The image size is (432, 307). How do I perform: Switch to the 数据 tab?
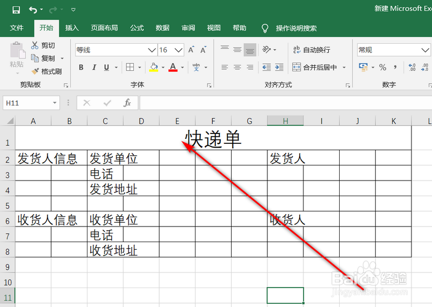tap(163, 28)
